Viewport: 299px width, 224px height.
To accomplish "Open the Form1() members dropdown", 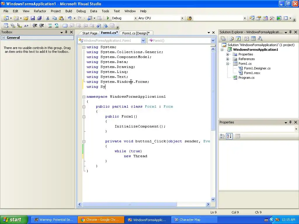I will click(x=213, y=40).
